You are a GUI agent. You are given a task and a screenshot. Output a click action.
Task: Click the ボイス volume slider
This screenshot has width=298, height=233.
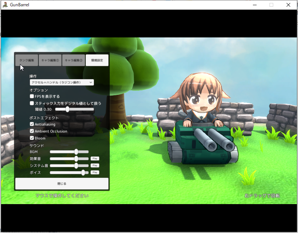[69, 173]
